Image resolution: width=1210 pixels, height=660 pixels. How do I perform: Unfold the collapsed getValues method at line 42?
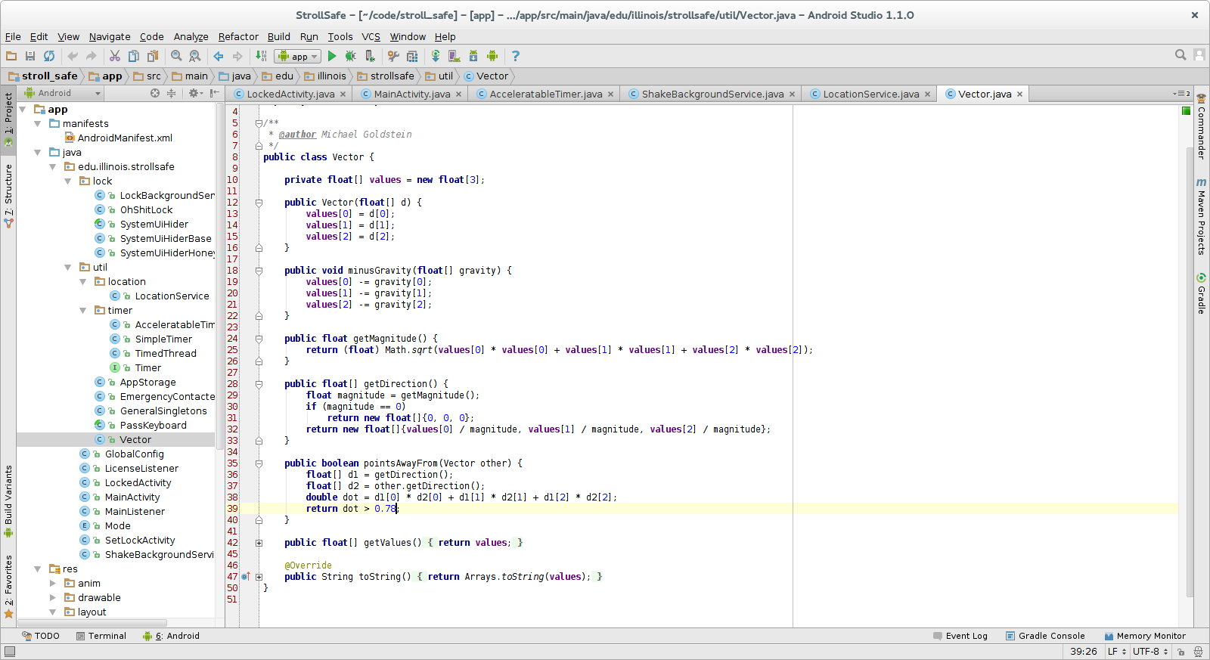[259, 543]
